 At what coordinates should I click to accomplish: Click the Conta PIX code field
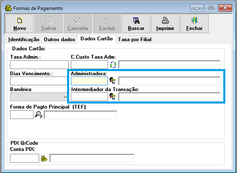pyautogui.click(x=25, y=158)
